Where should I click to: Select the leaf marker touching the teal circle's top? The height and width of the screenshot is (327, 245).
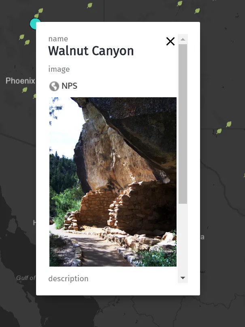coord(36,16)
